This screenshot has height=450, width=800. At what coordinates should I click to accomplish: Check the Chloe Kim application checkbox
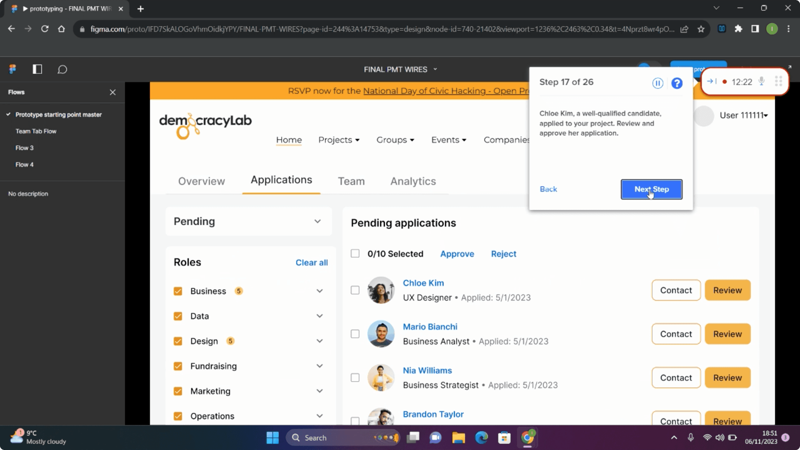click(x=355, y=290)
